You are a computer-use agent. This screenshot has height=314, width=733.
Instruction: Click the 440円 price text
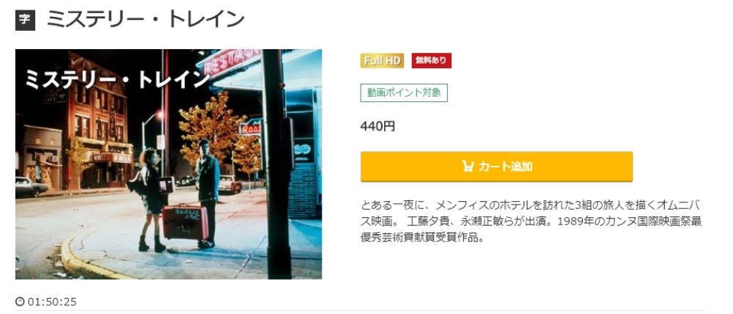pyautogui.click(x=377, y=126)
